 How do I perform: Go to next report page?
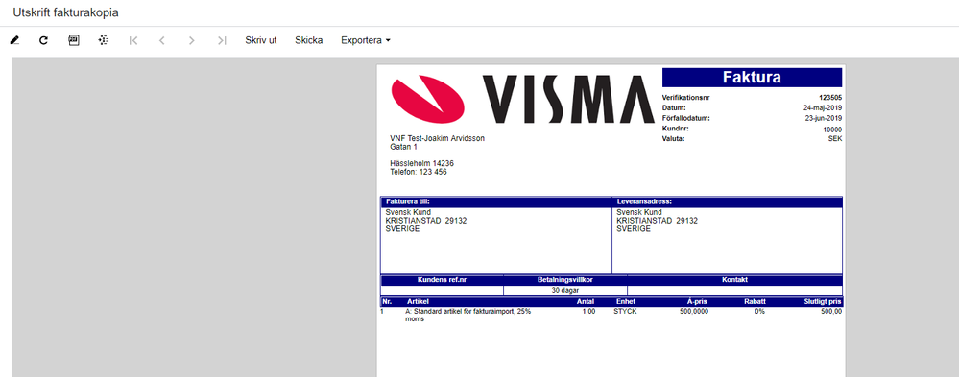coord(191,41)
